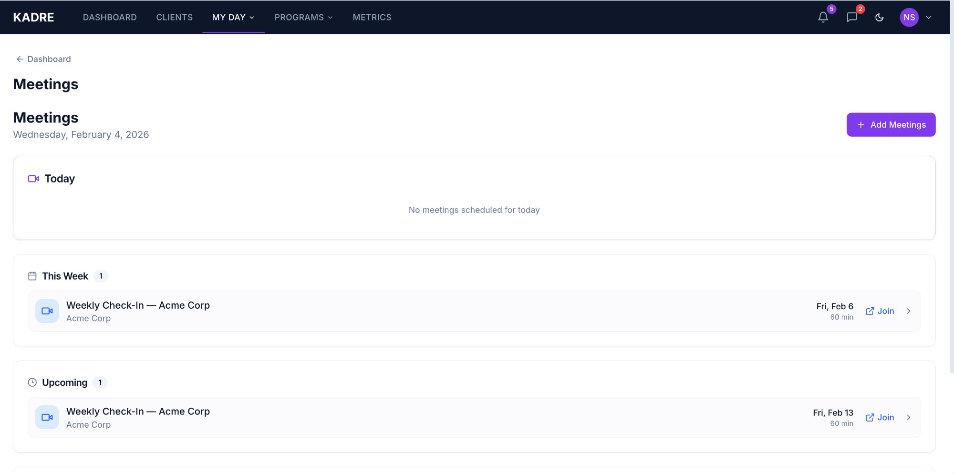Join the Fri, Feb 6 meeting
Screen dimensions: 954x473
click(x=880, y=311)
